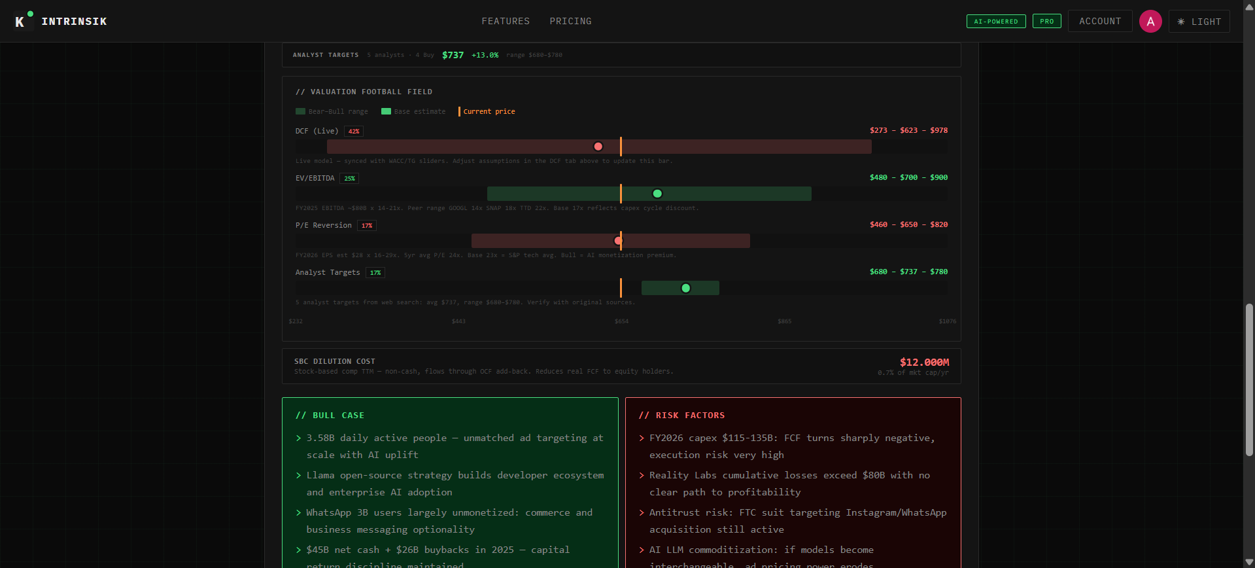Click the // BULL CASE heading
1255x568 pixels.
(330, 416)
